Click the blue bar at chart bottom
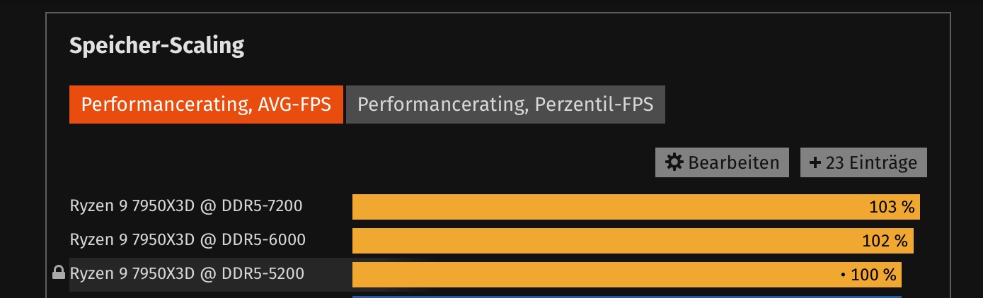The width and height of the screenshot is (983, 298). [626, 297]
